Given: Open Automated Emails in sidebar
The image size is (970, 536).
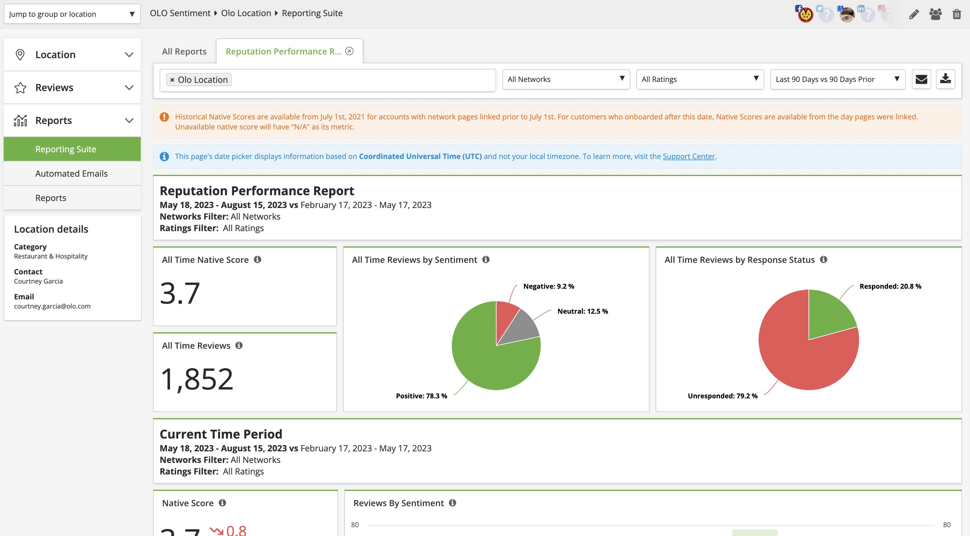Looking at the screenshot, I should pos(72,174).
